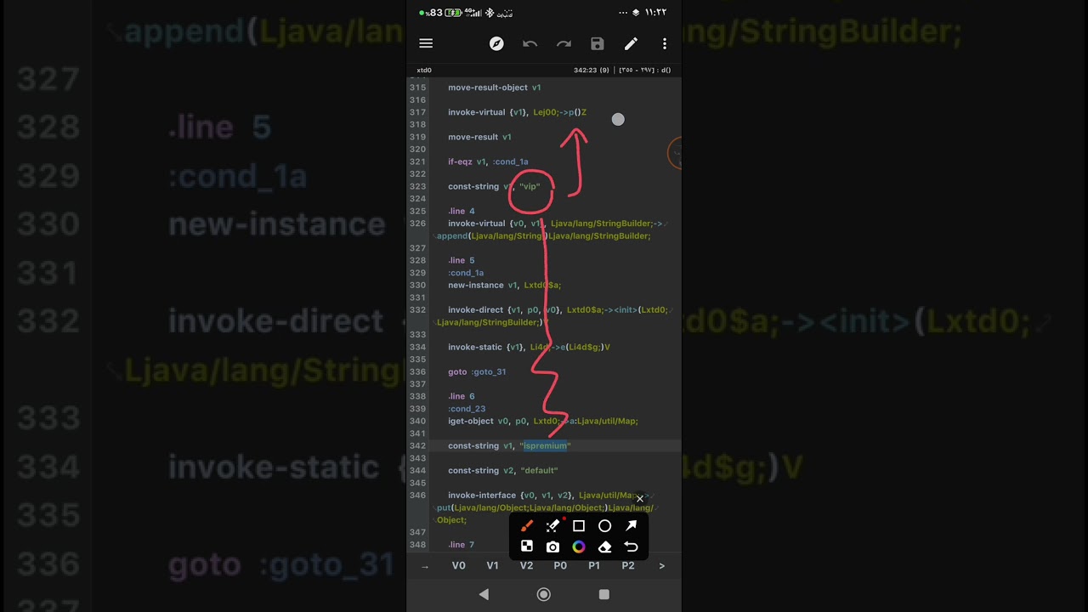Open the three-dot overflow menu
Viewport: 1088px width, 612px height.
pyautogui.click(x=665, y=43)
